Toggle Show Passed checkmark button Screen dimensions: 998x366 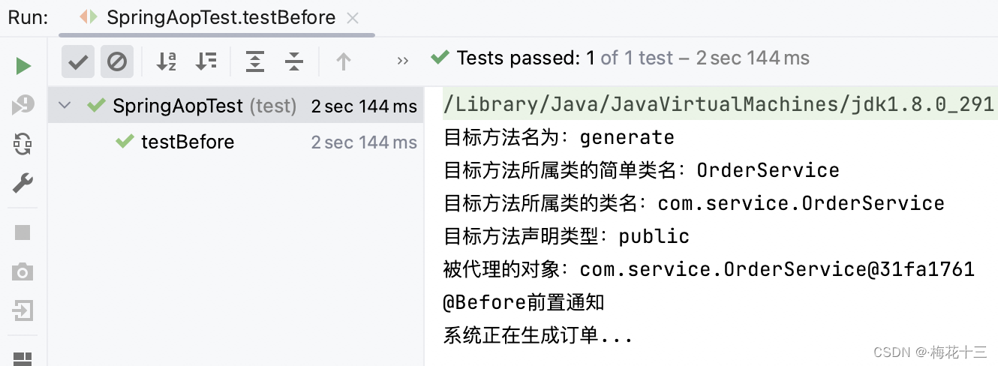(78, 61)
